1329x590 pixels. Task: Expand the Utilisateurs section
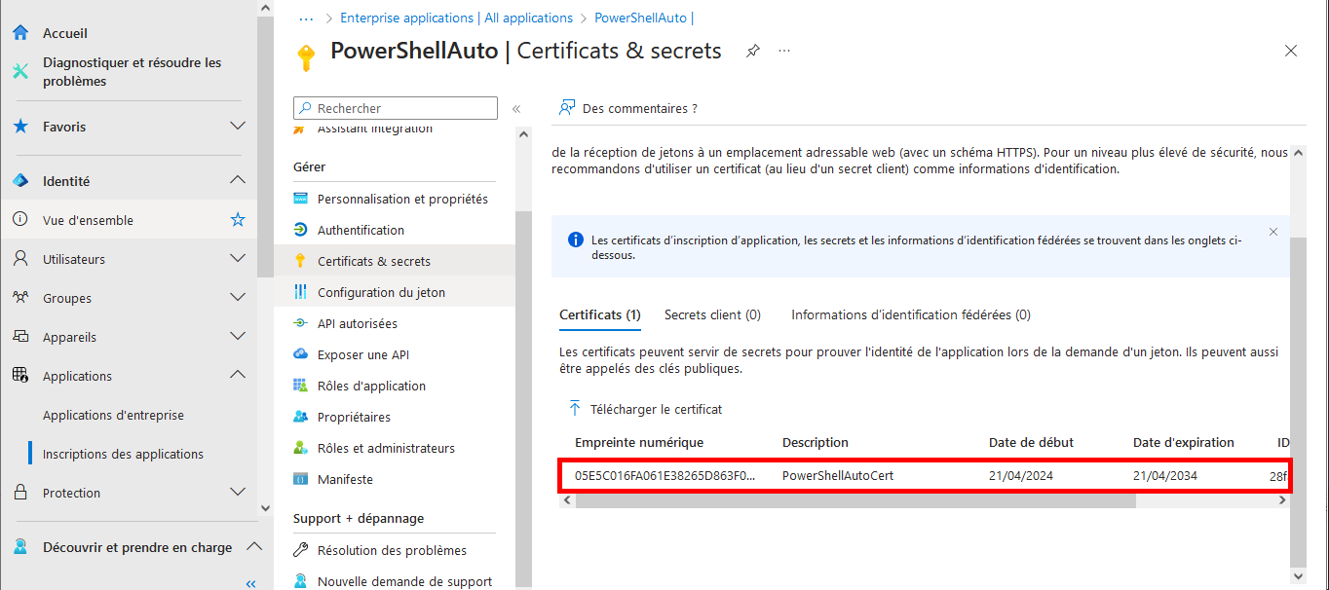coord(237,257)
